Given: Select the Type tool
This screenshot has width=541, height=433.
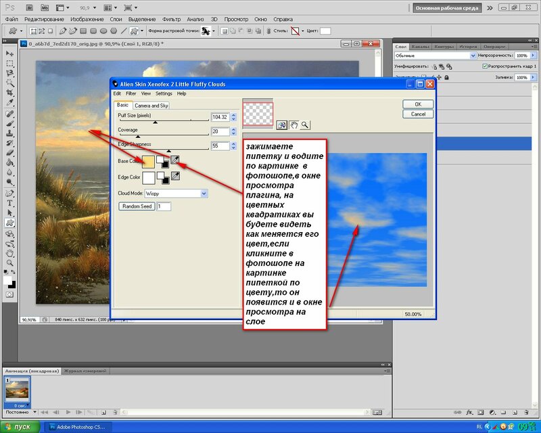Looking at the screenshot, I should (9, 203).
